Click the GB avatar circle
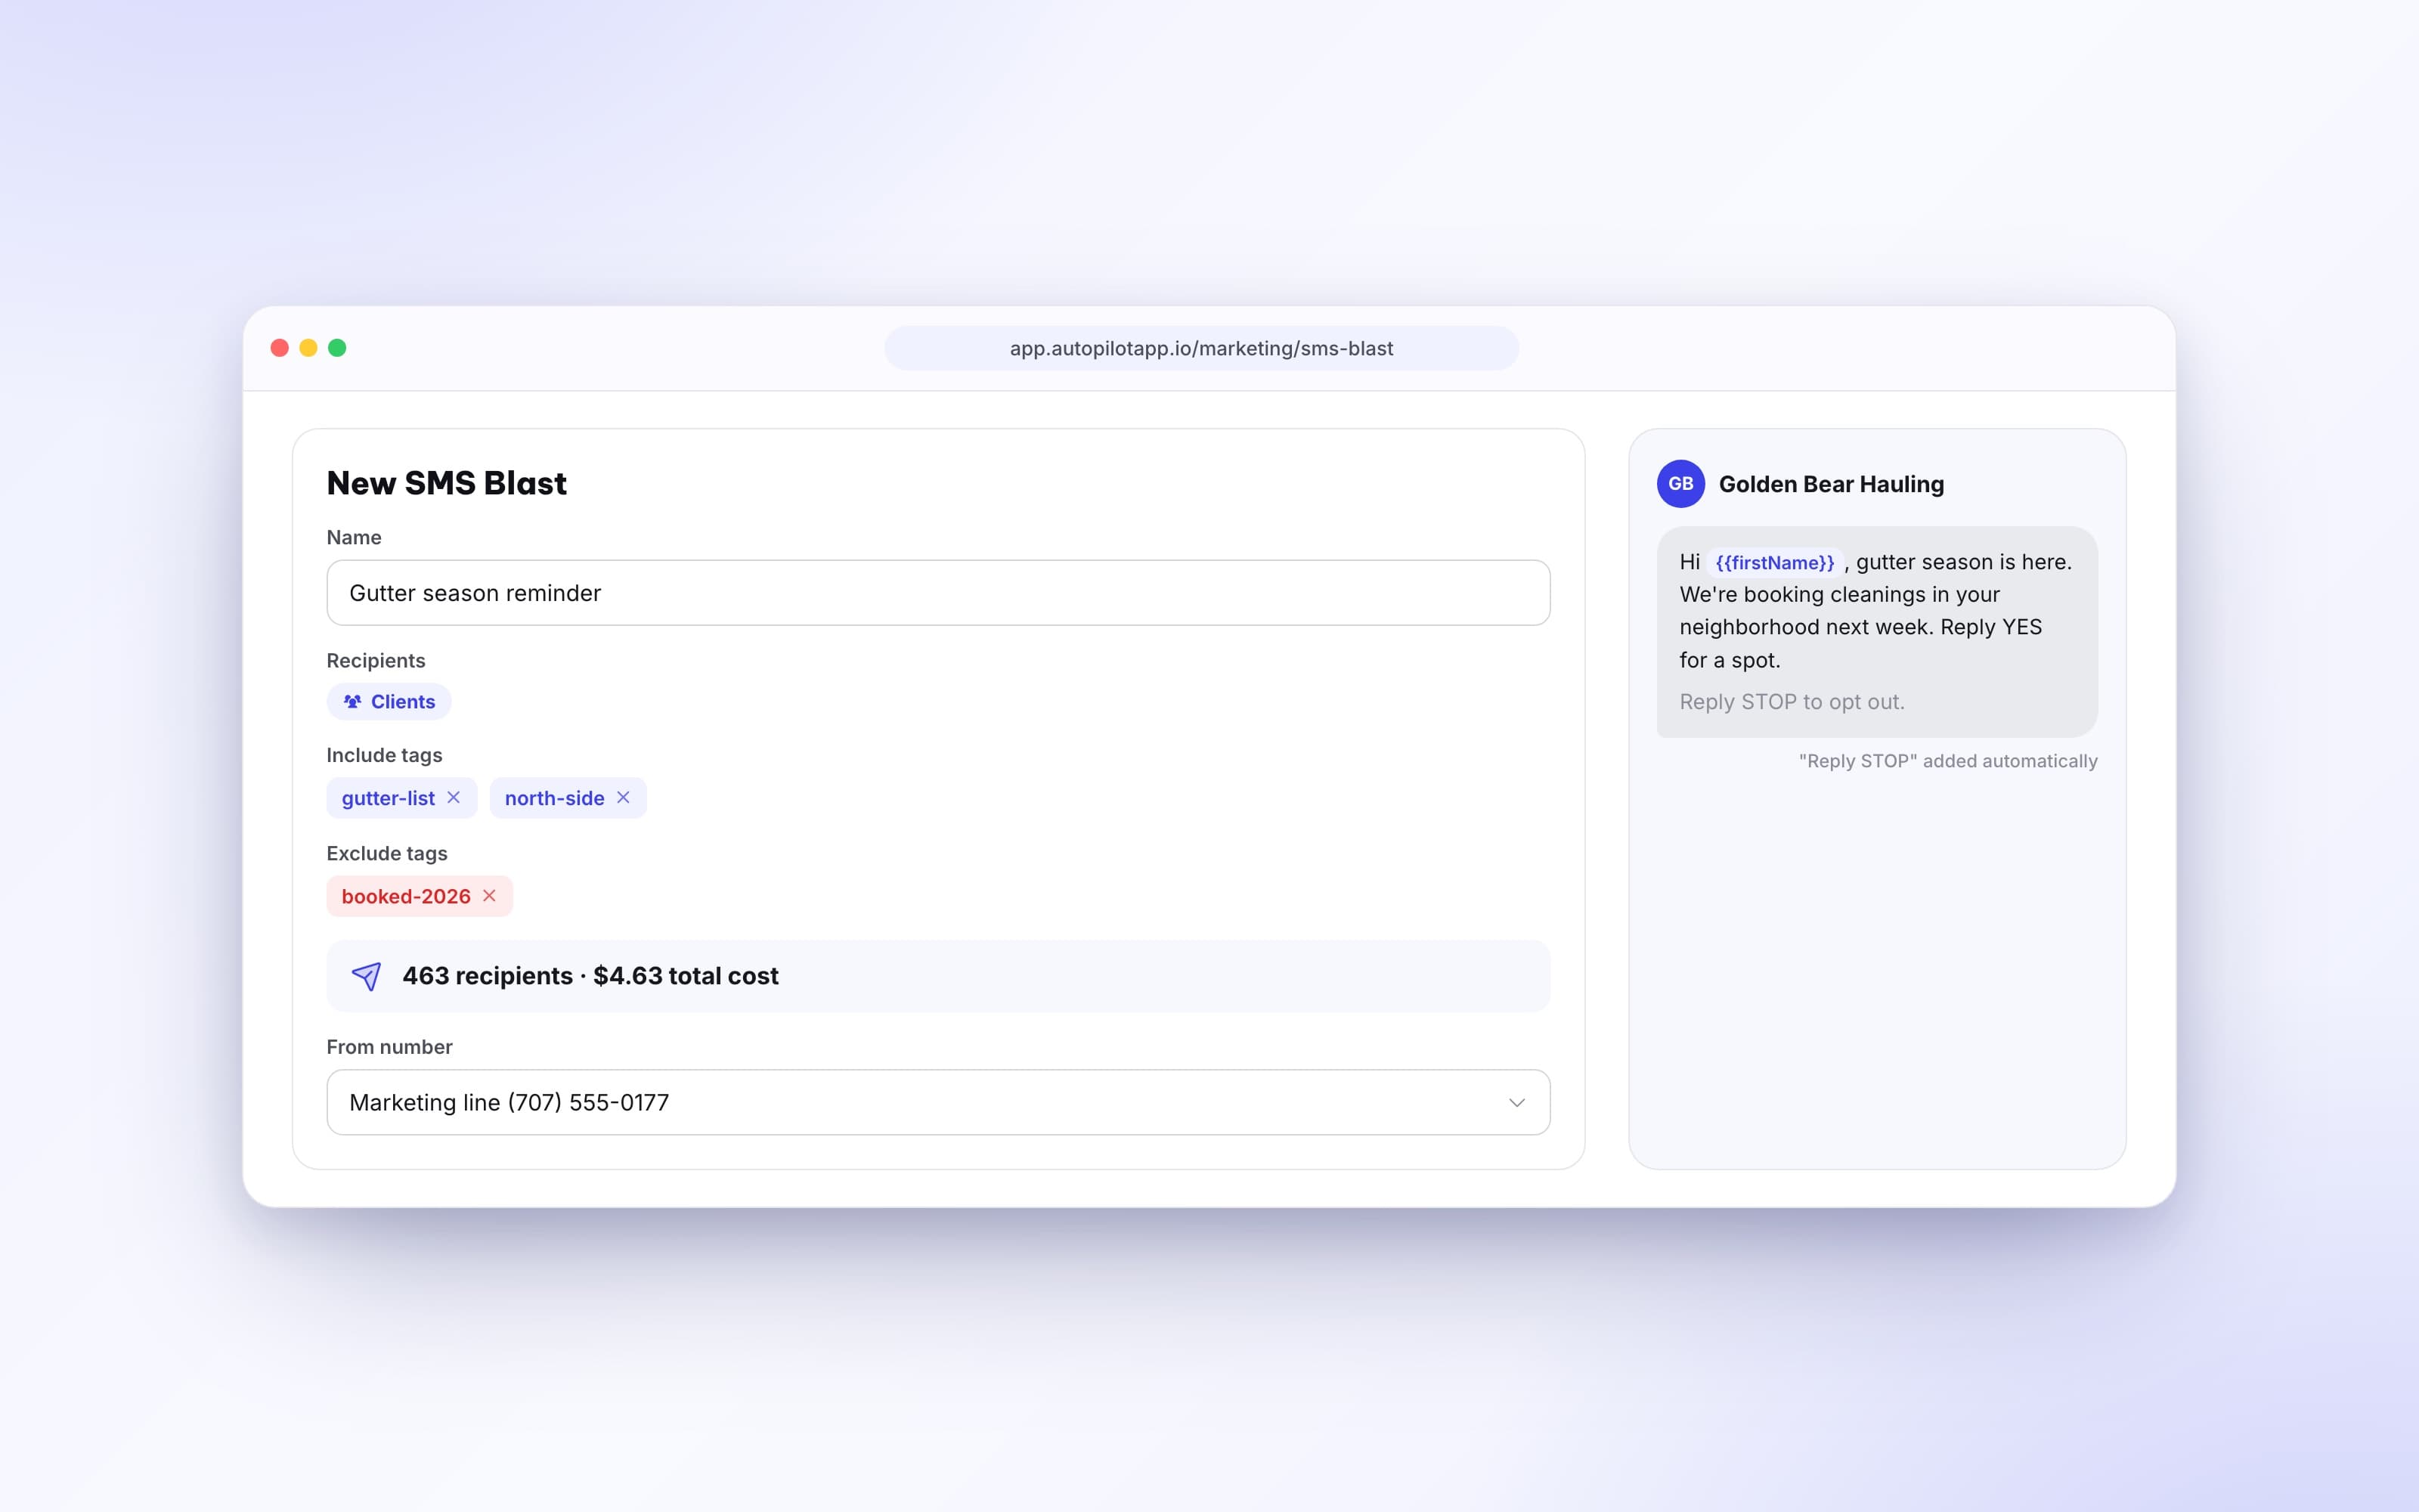2419x1512 pixels. click(1680, 484)
